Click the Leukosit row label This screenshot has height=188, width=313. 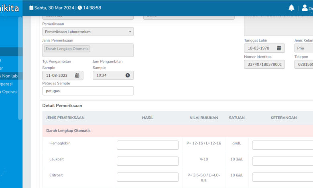click(57, 159)
